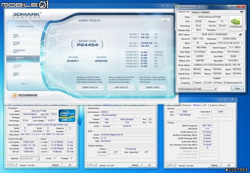Open the Processor #1 selection dropdown in CPU-Z
The width and height of the screenshot is (250, 173).
30,159
